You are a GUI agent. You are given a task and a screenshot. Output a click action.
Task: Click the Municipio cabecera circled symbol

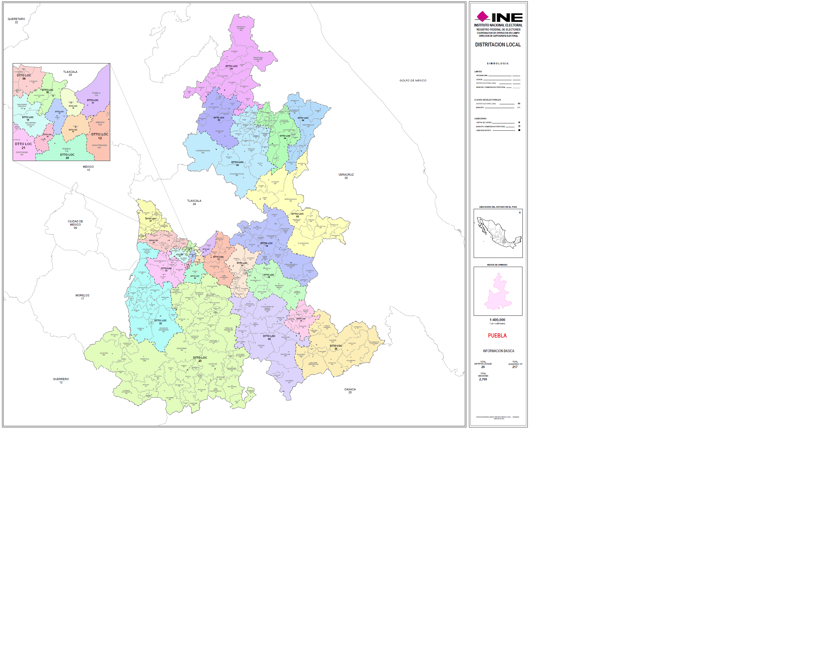tap(519, 126)
